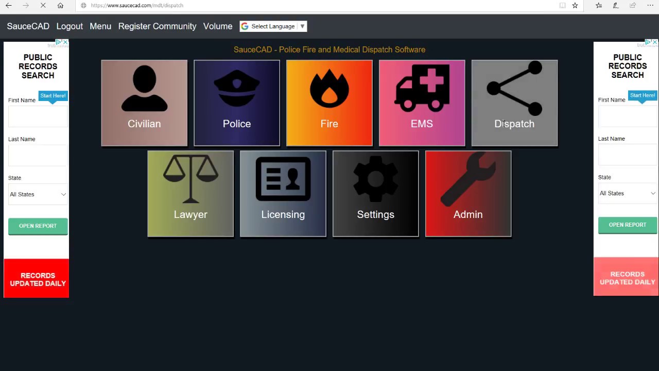Click Open Report button in right ad
Screen dimensions: 659x371
(628, 225)
